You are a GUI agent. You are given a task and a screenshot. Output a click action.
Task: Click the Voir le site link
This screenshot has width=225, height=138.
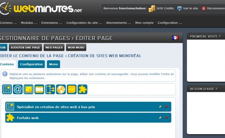point(189,8)
